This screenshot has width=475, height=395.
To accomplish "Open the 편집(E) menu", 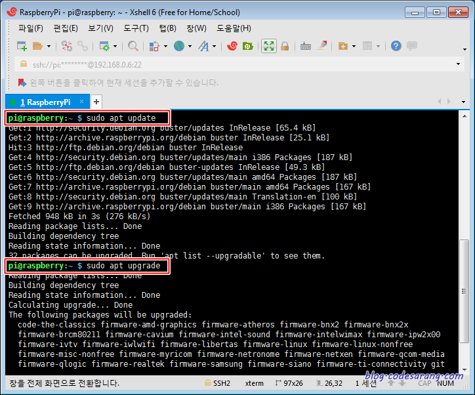I will [x=66, y=28].
